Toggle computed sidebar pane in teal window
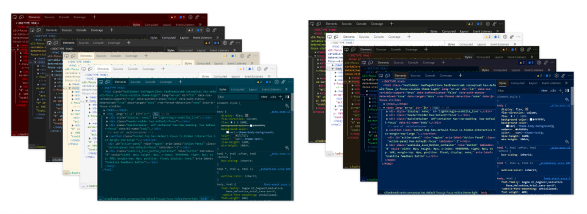Viewport: 587px width, 214px height. 287,97
